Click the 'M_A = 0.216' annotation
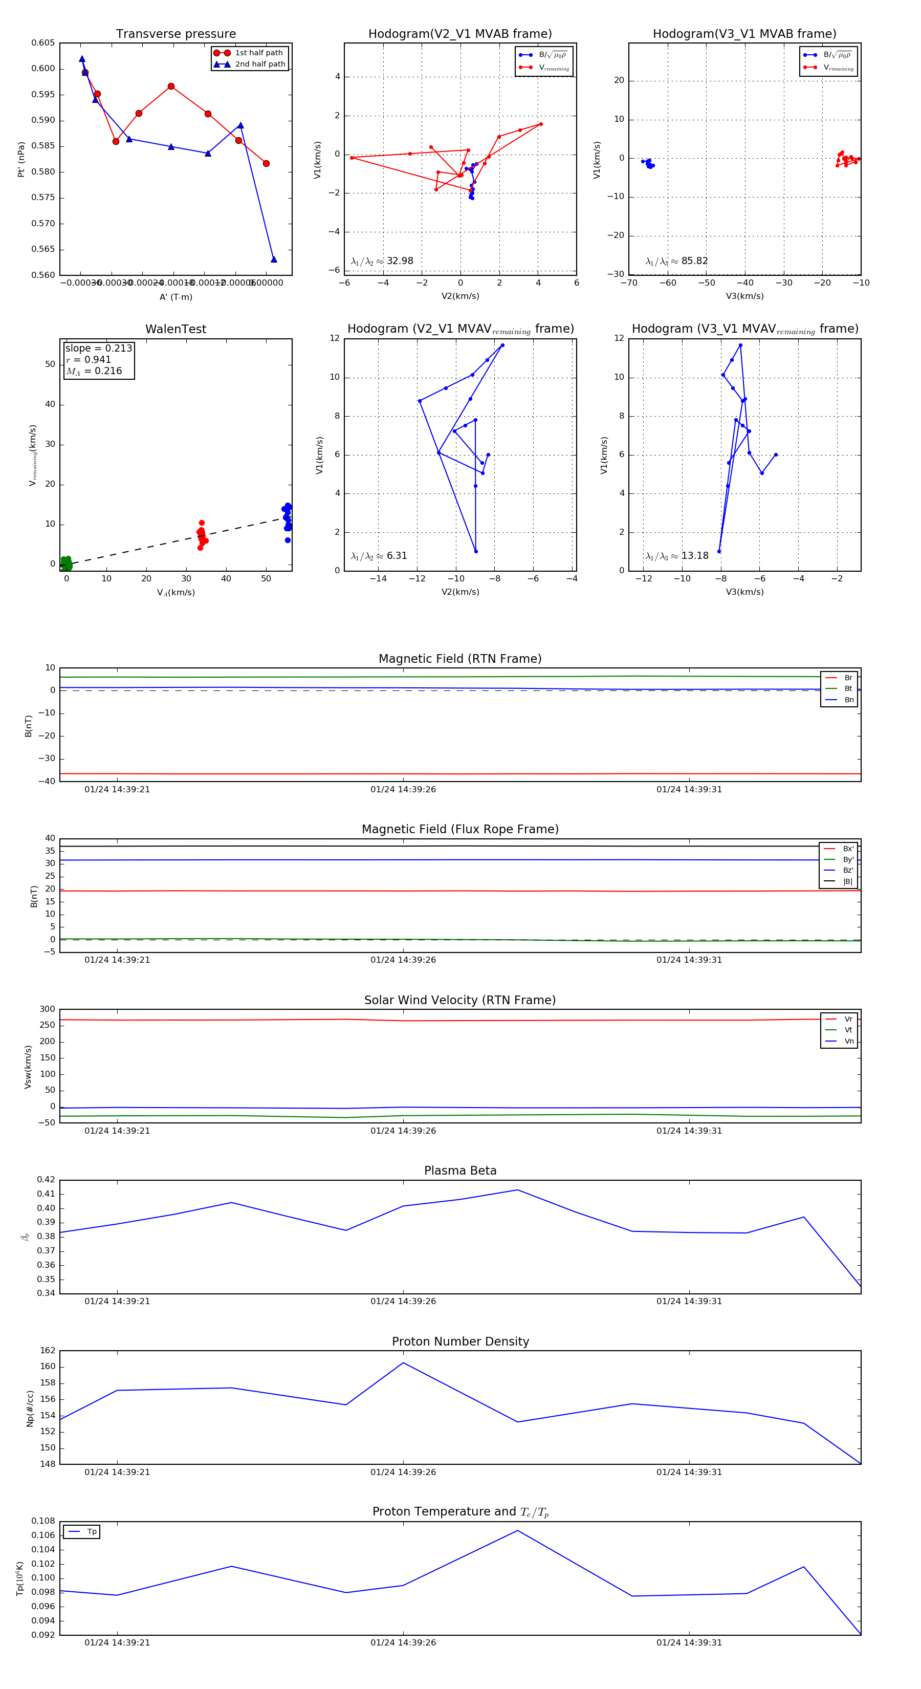This screenshot has width=921, height=1689. (x=94, y=371)
